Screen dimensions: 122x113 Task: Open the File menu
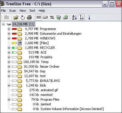[3, 11]
